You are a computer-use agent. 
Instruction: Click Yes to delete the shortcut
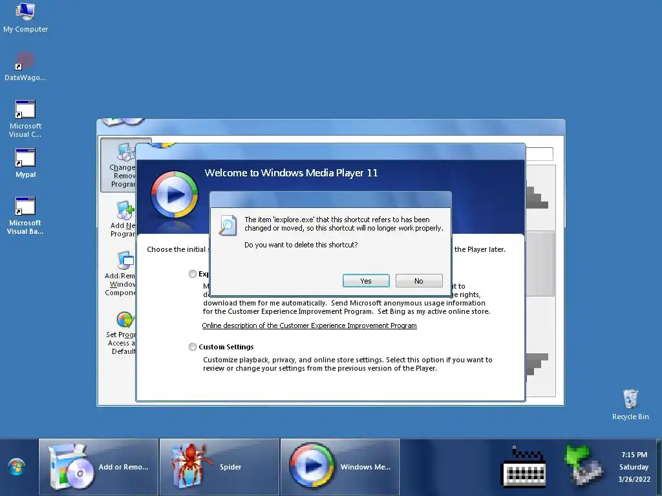[366, 281]
